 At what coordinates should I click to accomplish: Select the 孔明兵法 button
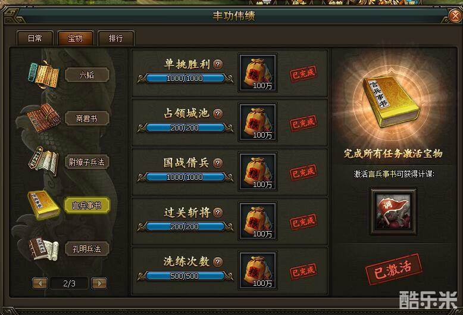point(87,249)
